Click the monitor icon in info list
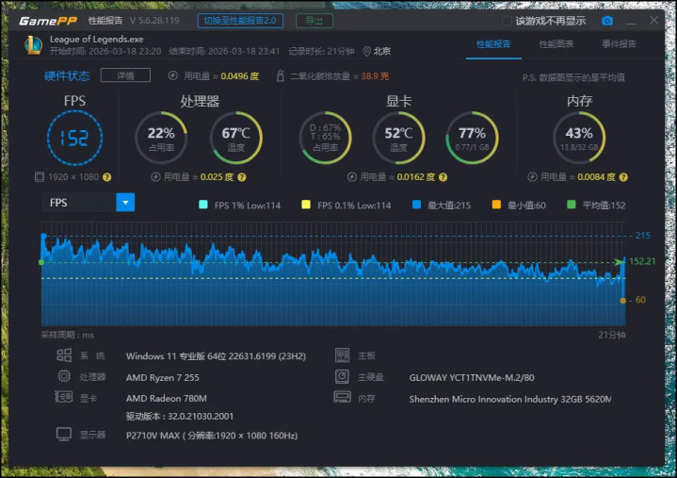The image size is (677, 478). (x=64, y=435)
